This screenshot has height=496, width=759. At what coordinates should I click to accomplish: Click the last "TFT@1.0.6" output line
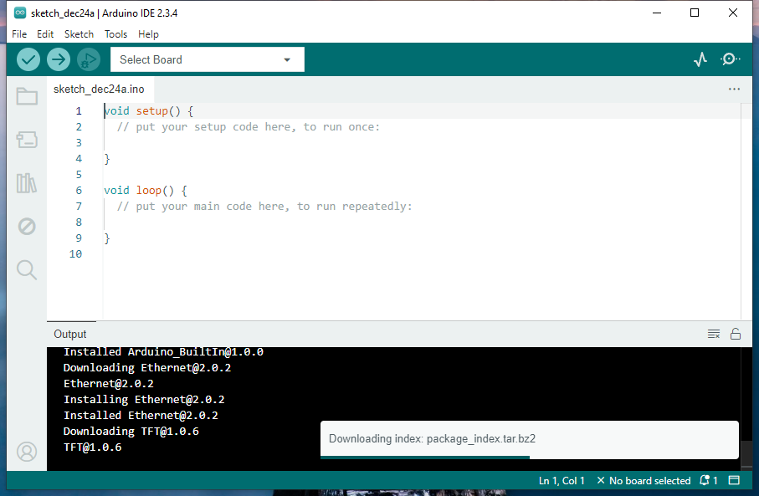(92, 447)
